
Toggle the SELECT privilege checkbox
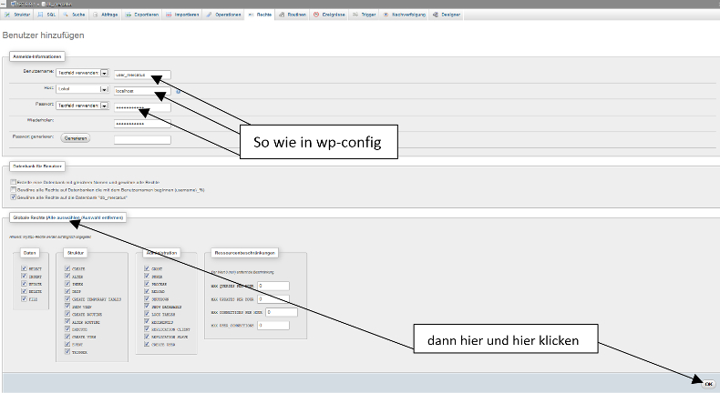(x=25, y=268)
